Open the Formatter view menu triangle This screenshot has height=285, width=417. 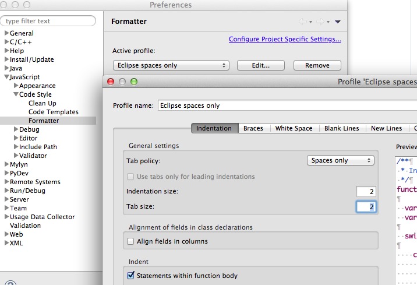click(338, 22)
